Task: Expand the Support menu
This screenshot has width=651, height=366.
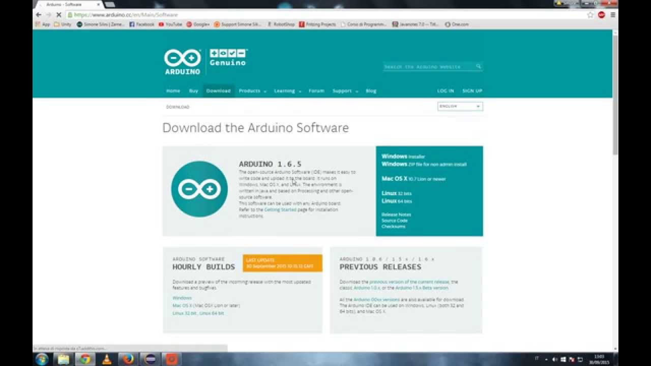Action: [x=345, y=91]
